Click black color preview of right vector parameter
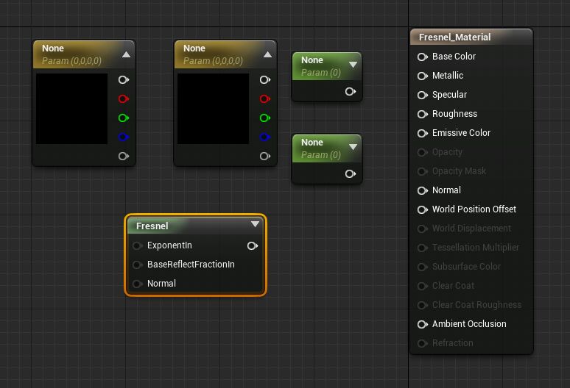The image size is (570, 388). coord(213,109)
